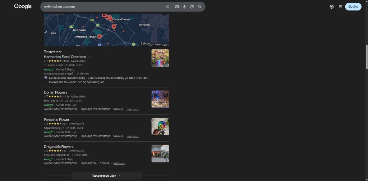This screenshot has width=368, height=181.
Task: Select the Dorian Flowers pin on the map
Action: (111, 19)
